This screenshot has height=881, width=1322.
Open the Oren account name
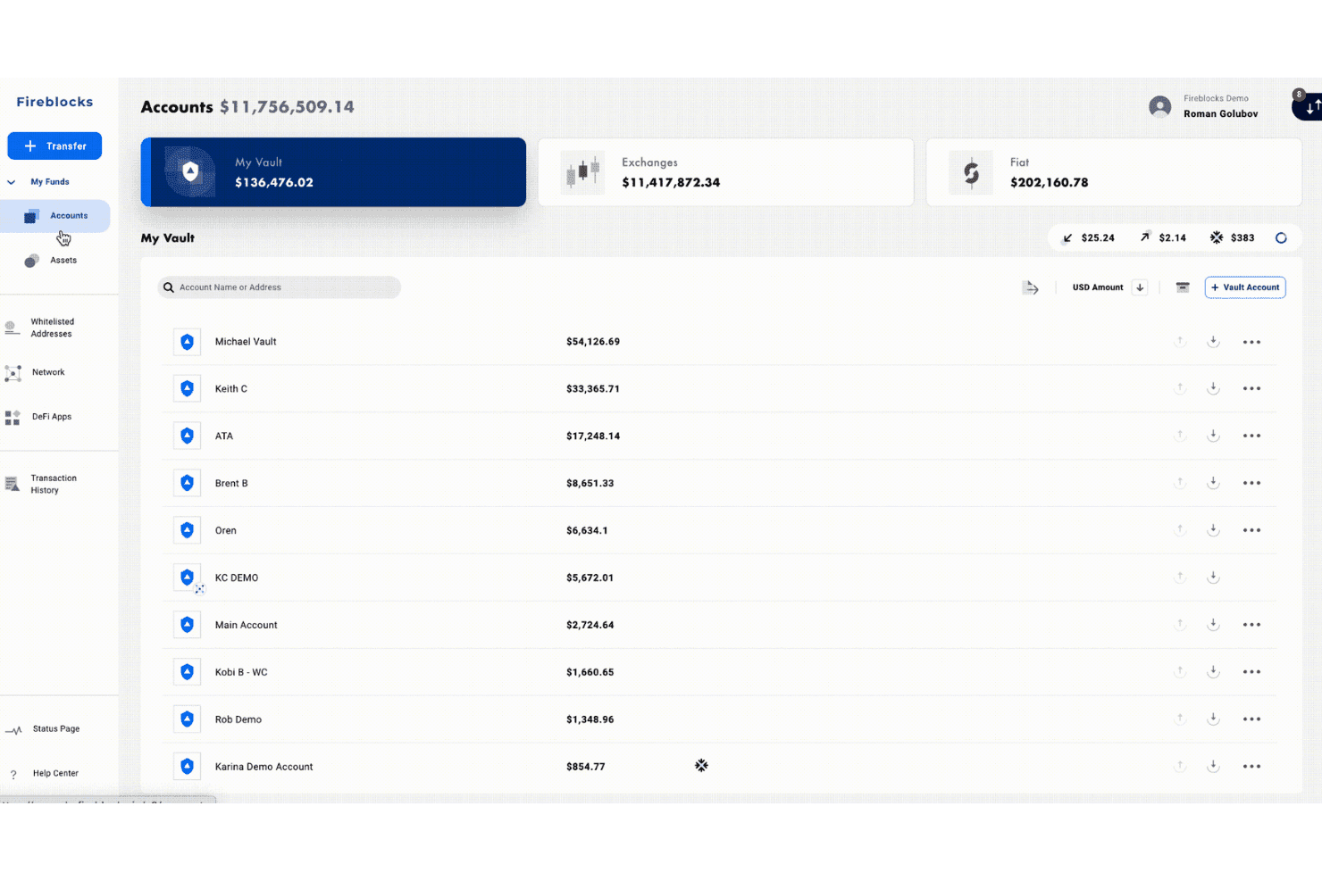226,531
